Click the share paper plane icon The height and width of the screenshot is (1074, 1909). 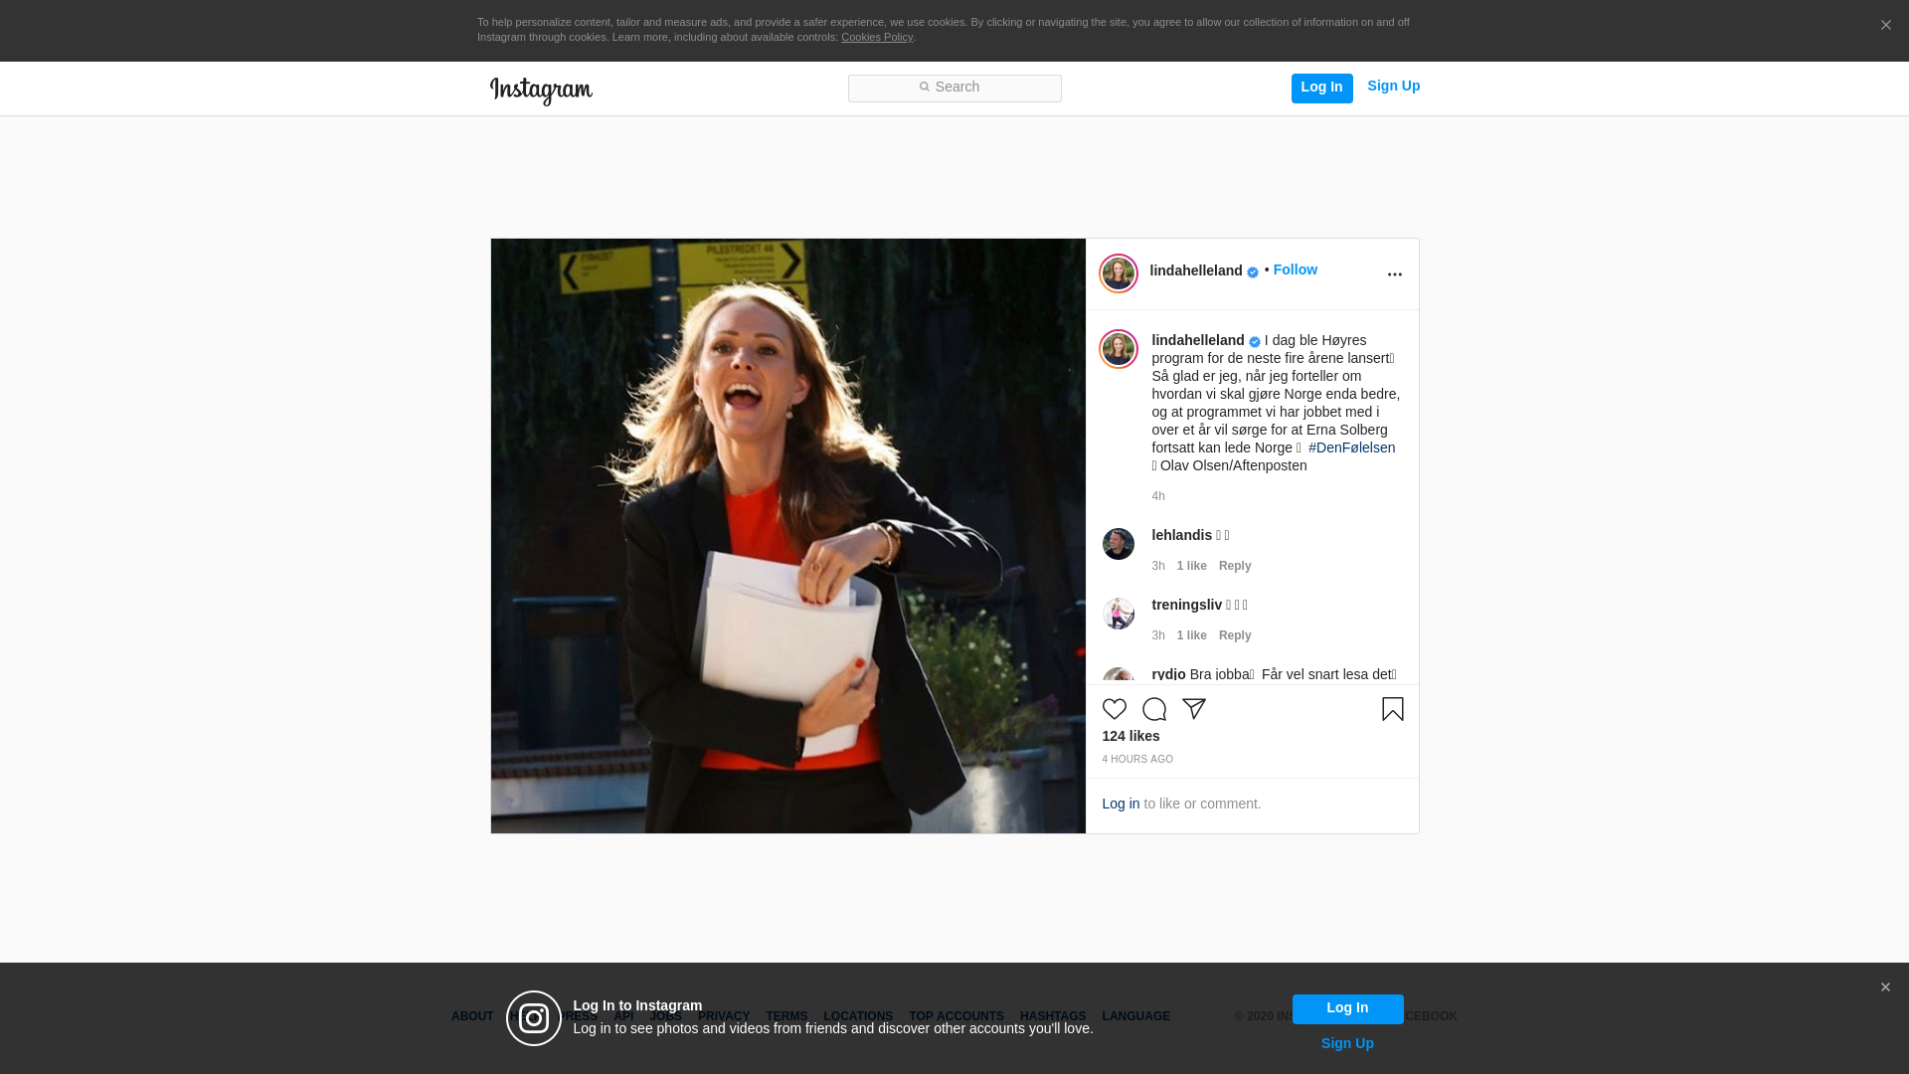(x=1194, y=709)
